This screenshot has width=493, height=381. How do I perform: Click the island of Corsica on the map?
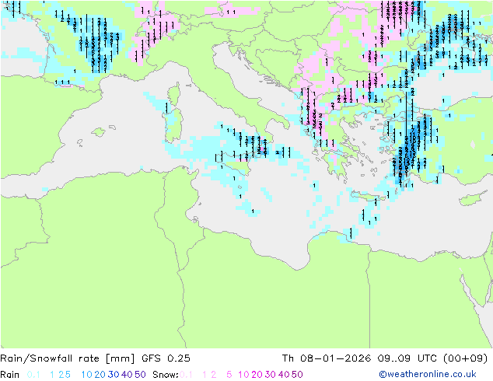tap(174, 95)
